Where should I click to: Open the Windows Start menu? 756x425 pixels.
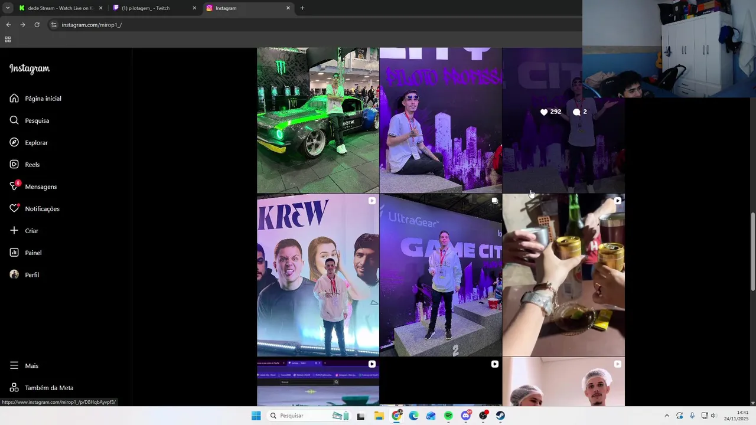point(256,416)
